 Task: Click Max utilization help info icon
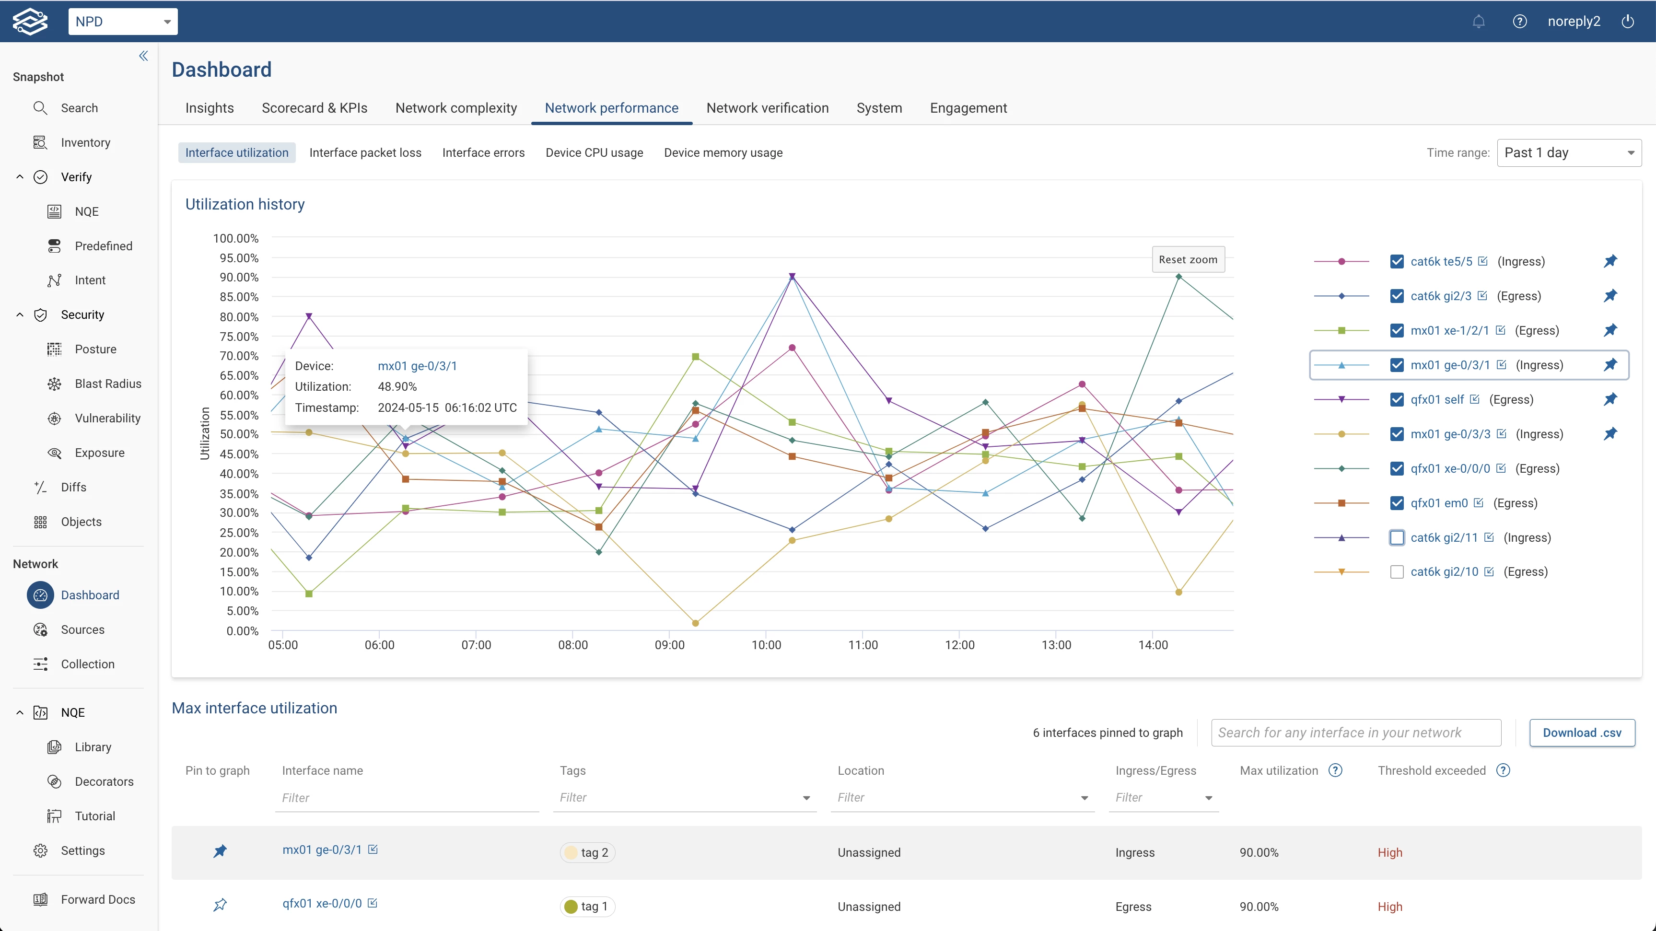pos(1335,770)
